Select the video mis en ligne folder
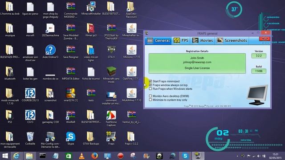 tap(91, 53)
